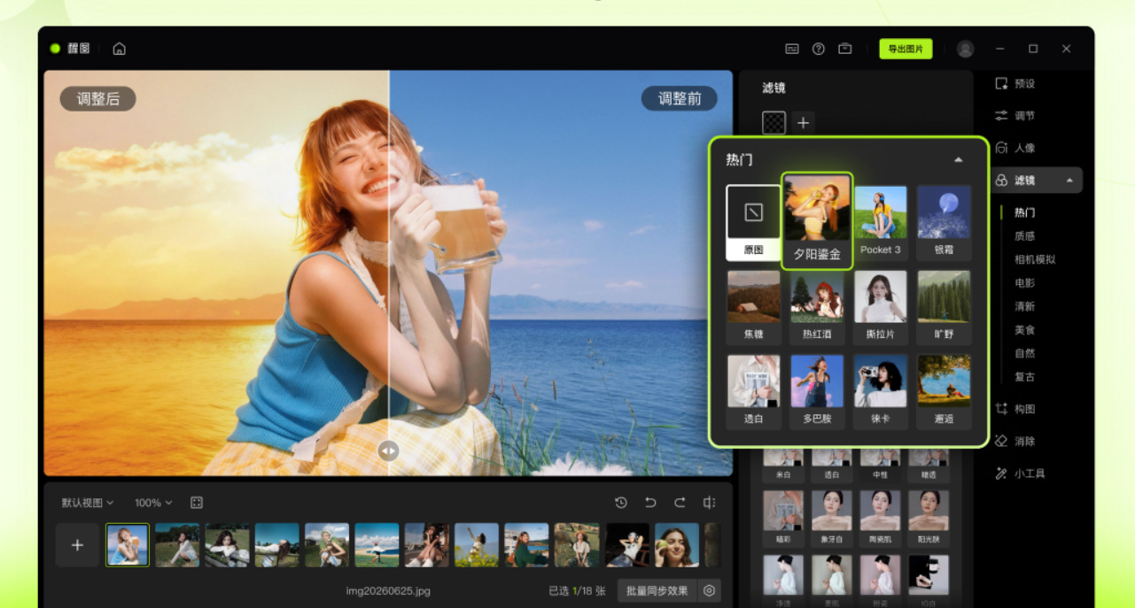The height and width of the screenshot is (608, 1135).
Task: Open the edit history clock icon
Action: pyautogui.click(x=621, y=503)
